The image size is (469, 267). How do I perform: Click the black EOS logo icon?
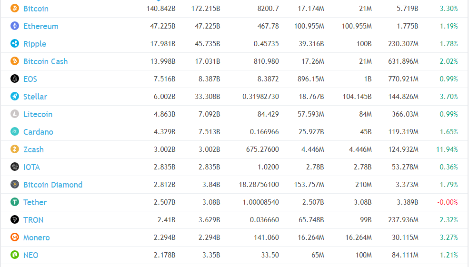click(15, 79)
